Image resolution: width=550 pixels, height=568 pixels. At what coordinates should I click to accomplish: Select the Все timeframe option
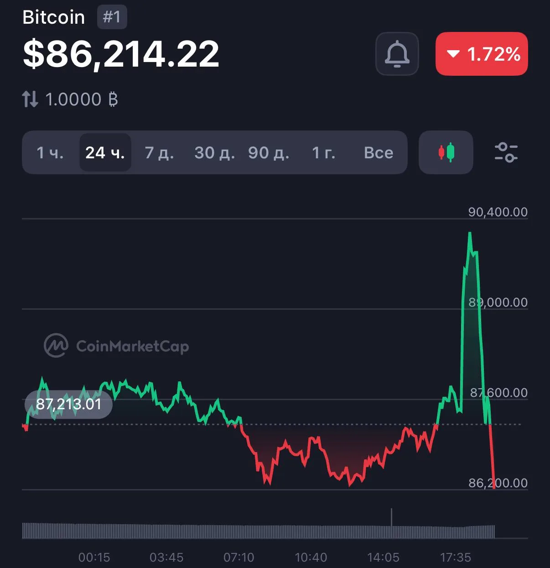(x=378, y=152)
